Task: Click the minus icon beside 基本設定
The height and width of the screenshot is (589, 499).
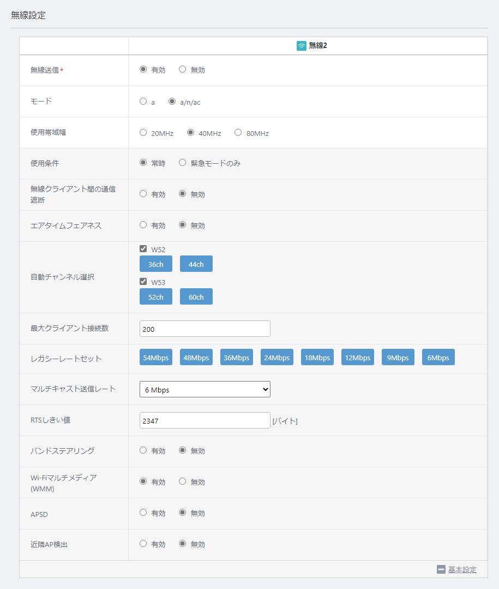Action: [441, 569]
